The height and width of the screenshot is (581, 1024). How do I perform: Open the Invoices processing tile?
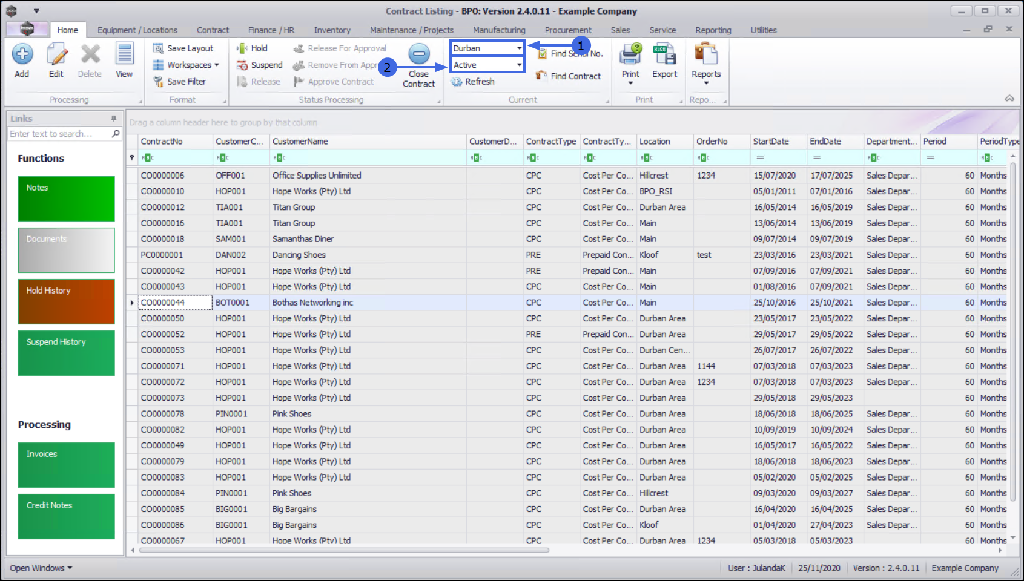(67, 465)
